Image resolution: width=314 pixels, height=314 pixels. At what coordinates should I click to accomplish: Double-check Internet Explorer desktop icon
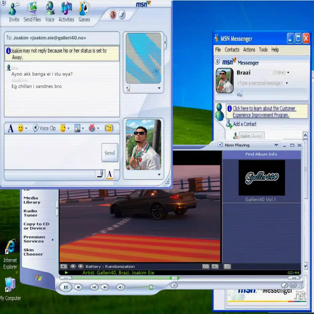(10, 247)
